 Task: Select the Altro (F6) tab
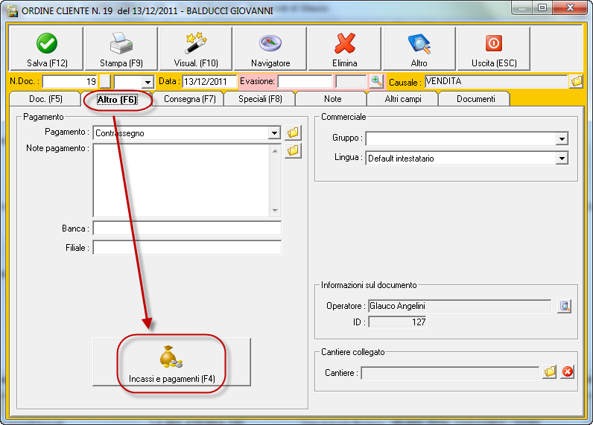click(x=117, y=99)
